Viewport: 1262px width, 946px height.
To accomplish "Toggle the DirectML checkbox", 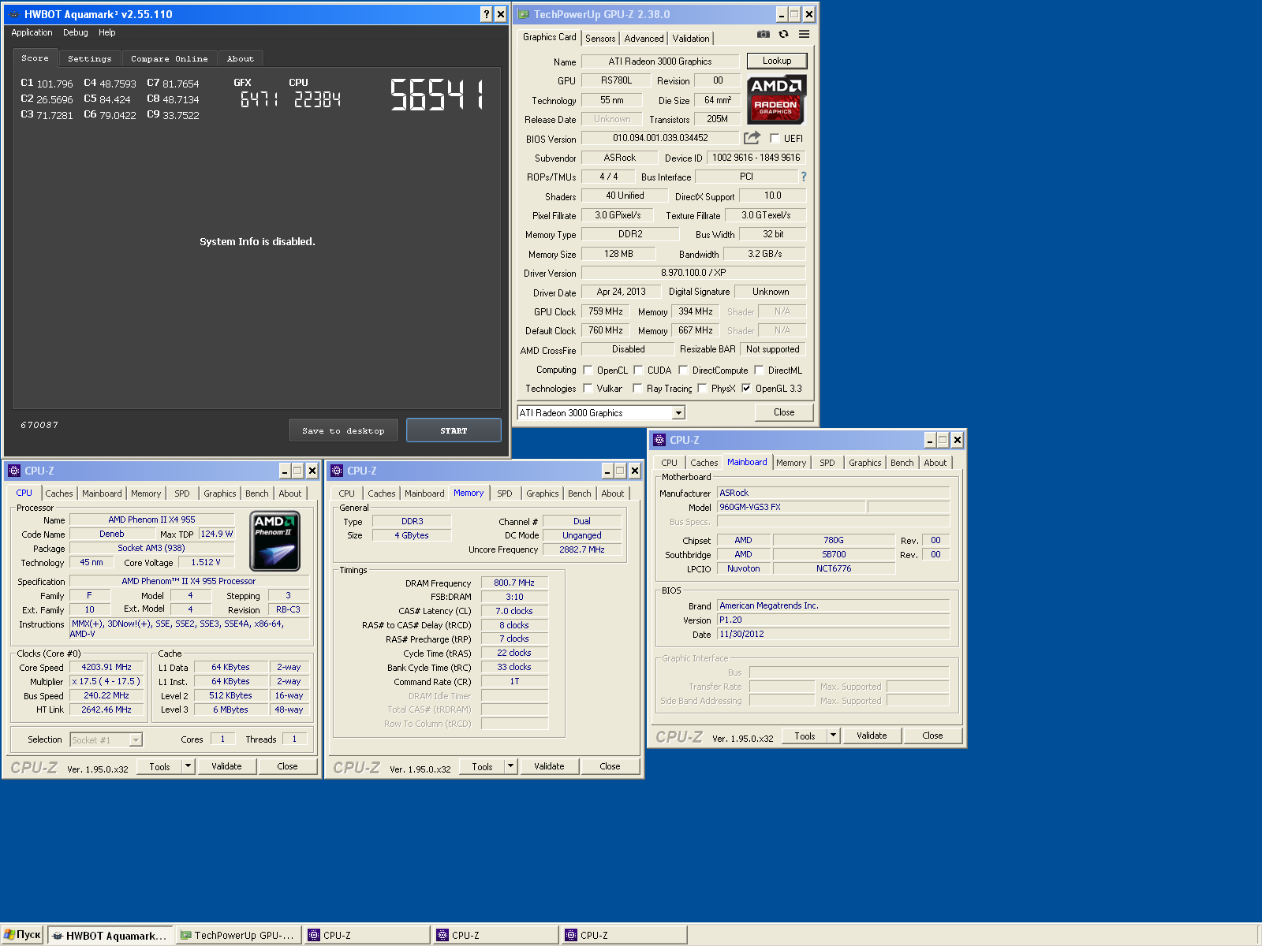I will 759,370.
